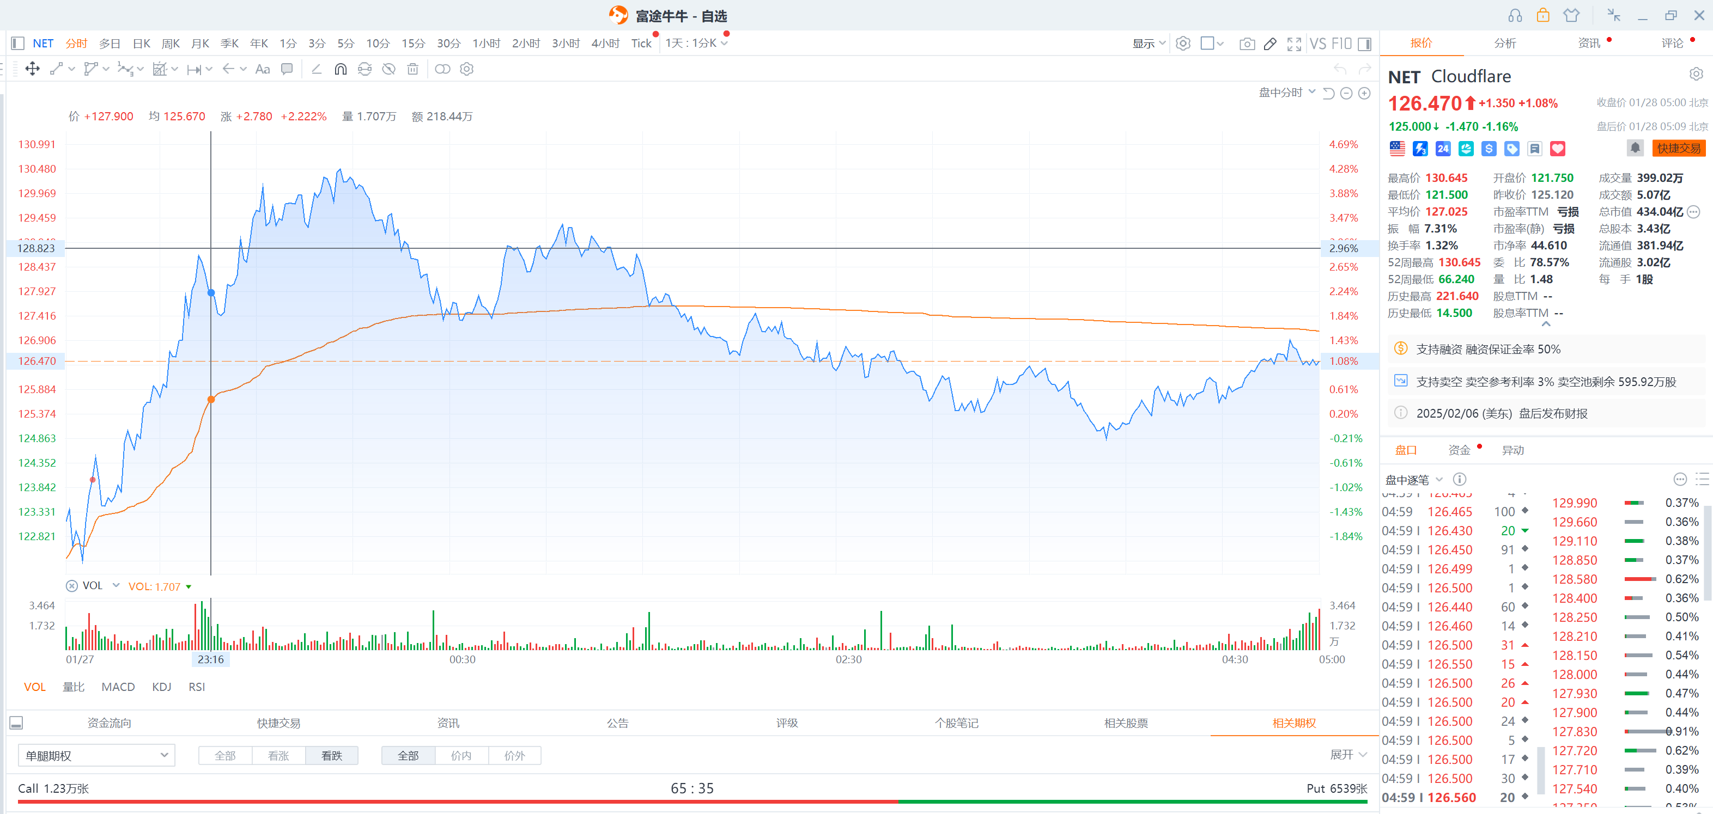Open the VOL indicator dropdown arrow

click(116, 585)
